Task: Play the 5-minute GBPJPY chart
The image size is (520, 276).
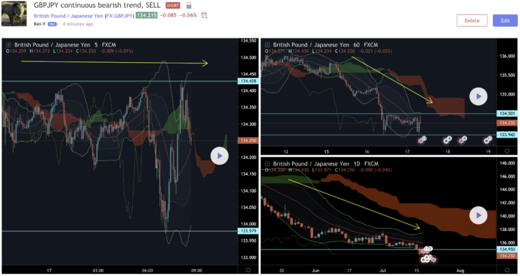Action: pos(219,156)
